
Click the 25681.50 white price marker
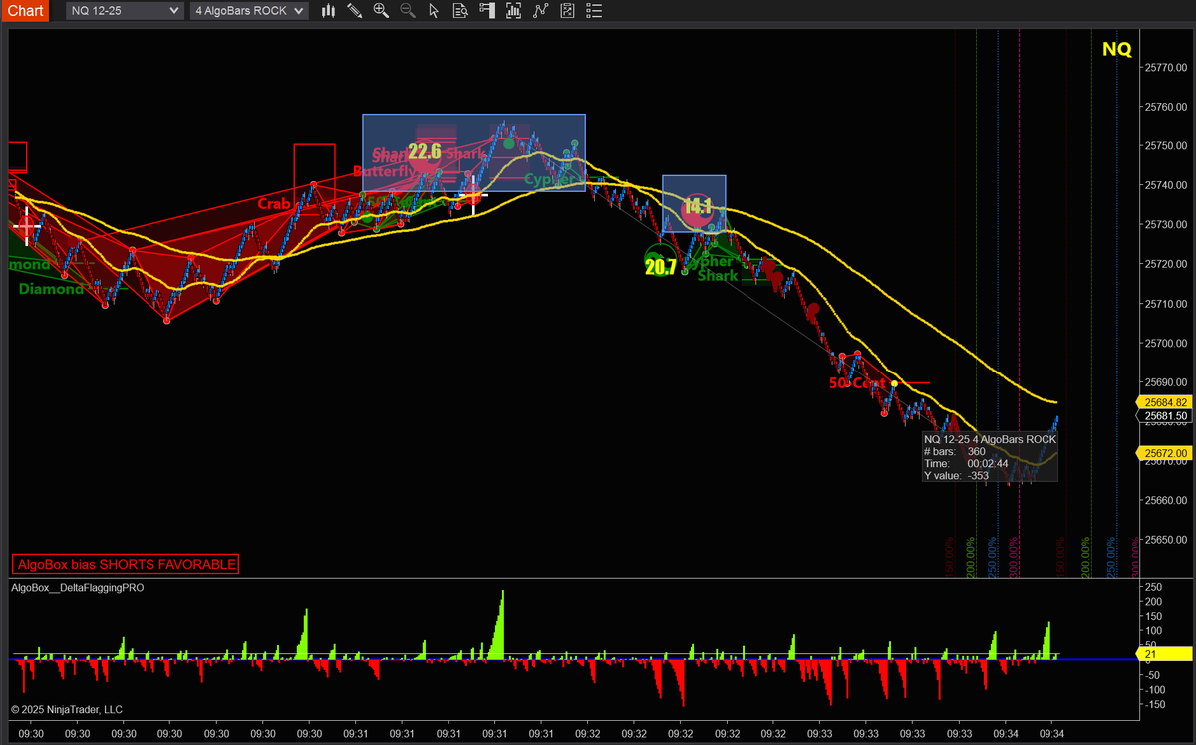(1166, 415)
